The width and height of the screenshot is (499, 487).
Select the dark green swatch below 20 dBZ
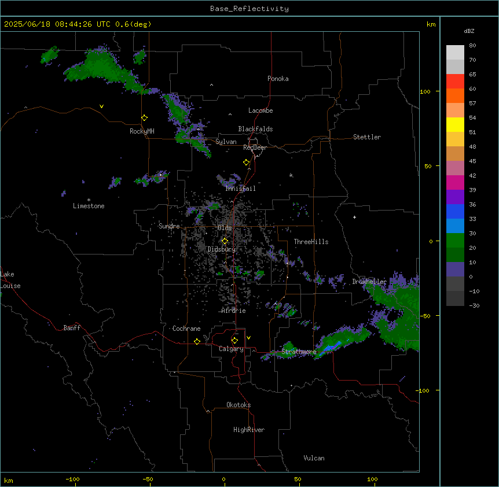455,255
